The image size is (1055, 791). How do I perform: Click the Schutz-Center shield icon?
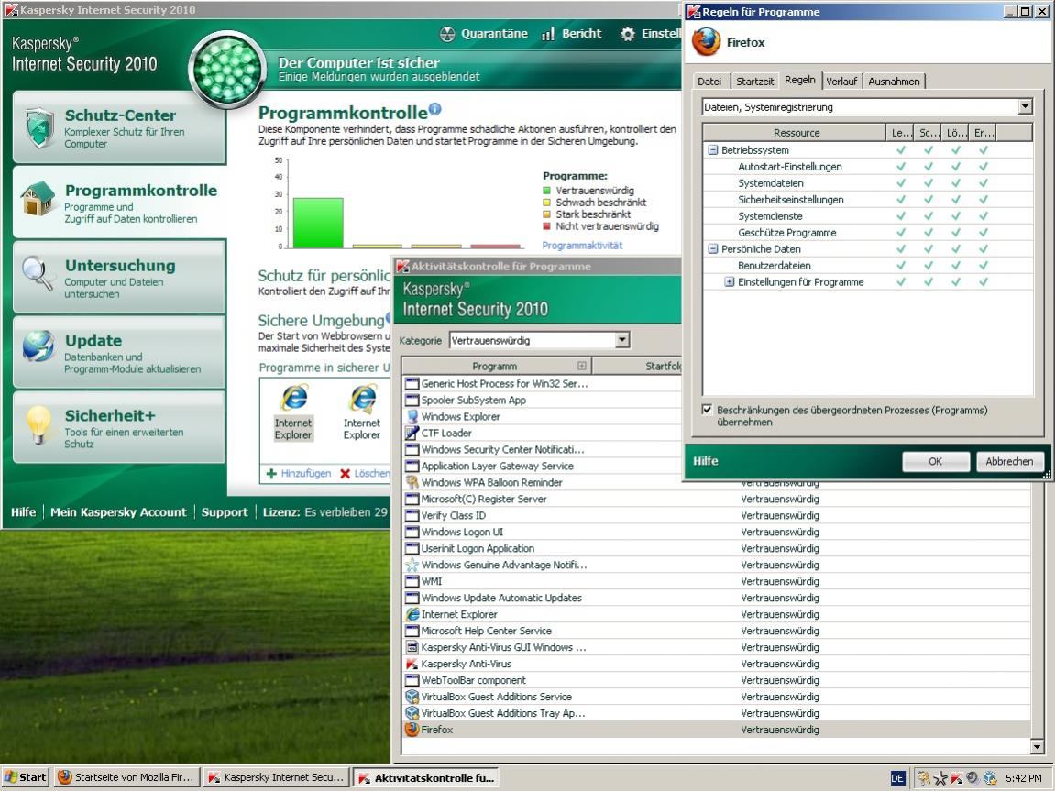coord(39,127)
